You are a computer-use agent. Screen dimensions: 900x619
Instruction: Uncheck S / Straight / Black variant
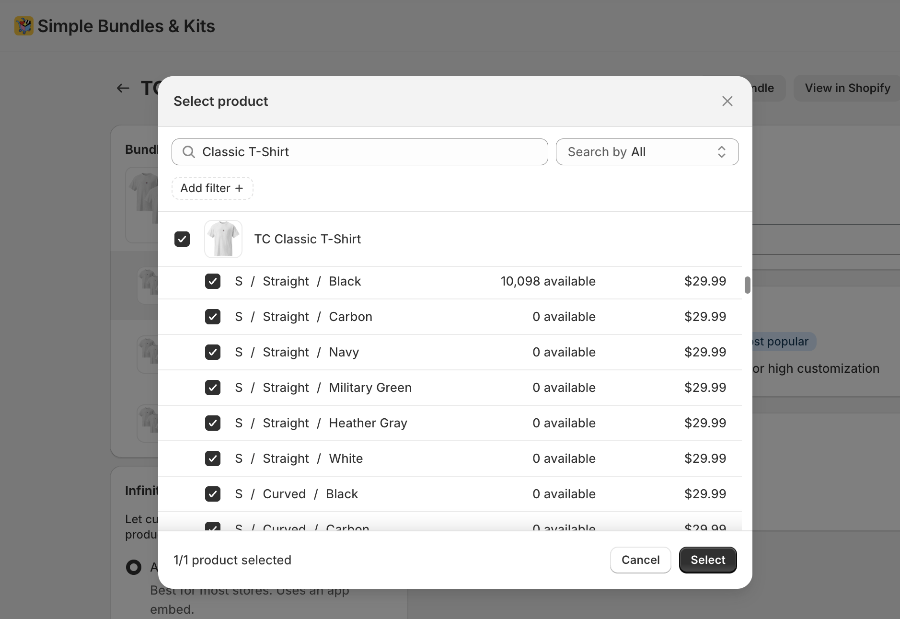click(x=213, y=281)
